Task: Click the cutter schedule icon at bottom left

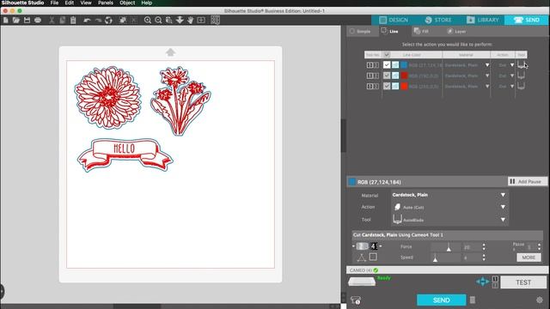Action: (x=356, y=300)
